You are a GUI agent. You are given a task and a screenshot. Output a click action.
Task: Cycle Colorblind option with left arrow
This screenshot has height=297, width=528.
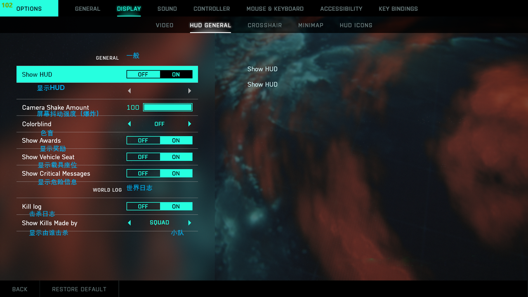[x=129, y=124]
